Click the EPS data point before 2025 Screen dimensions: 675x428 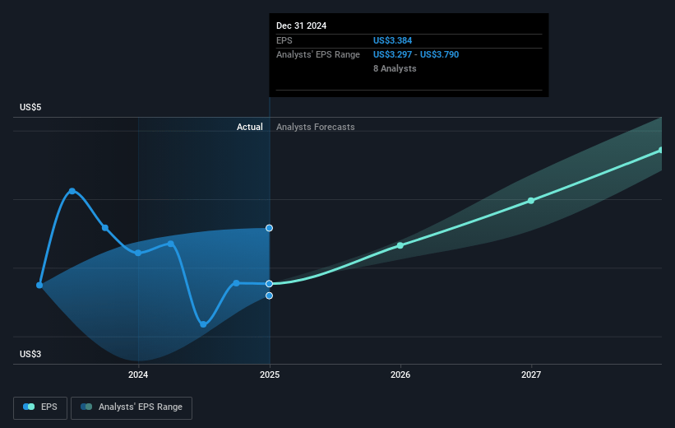point(236,283)
